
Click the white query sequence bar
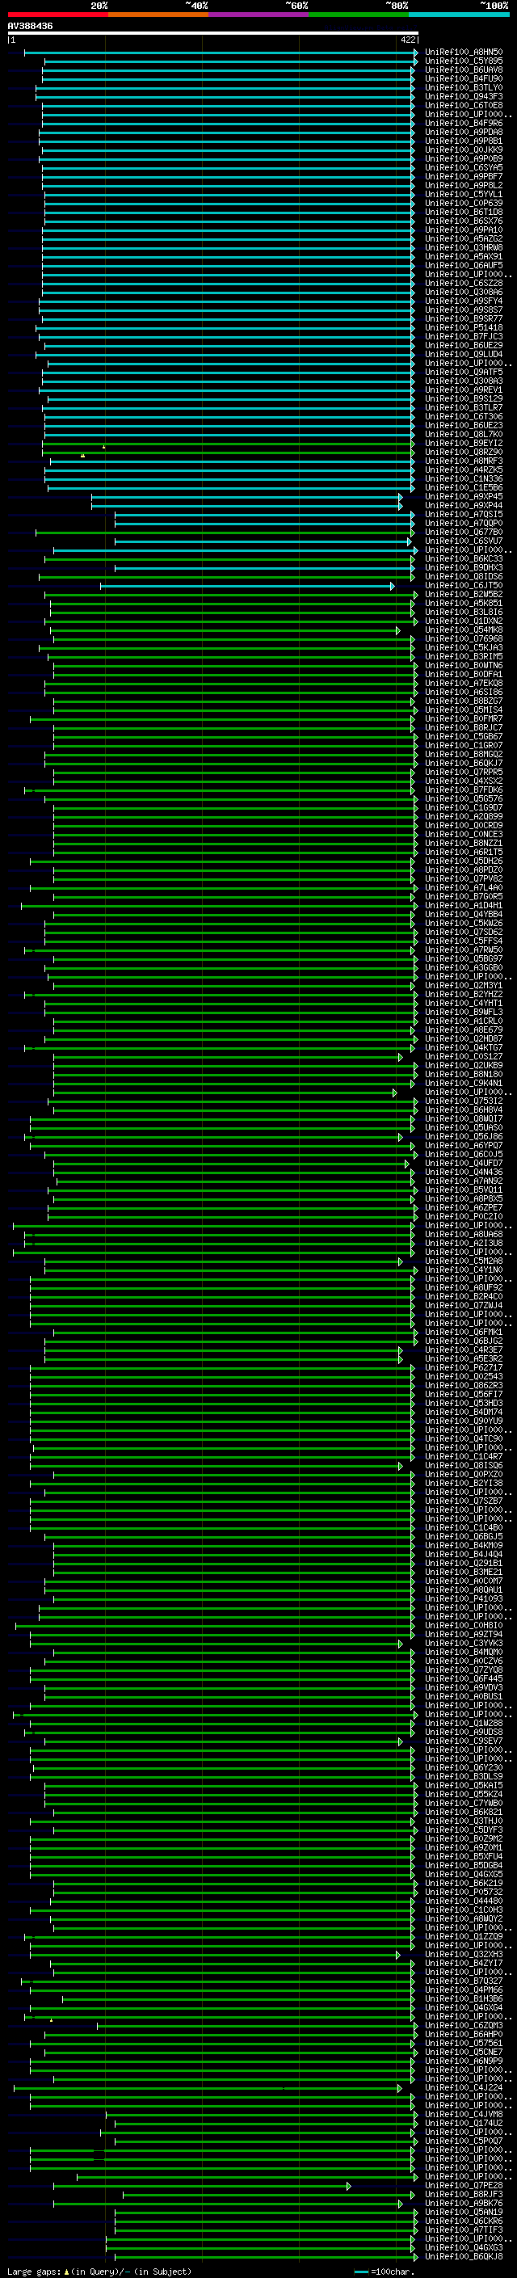[213, 32]
